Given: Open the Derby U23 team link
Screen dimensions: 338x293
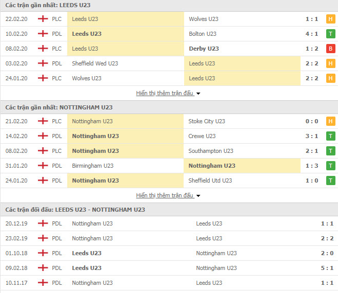Looking at the screenshot, I should pyautogui.click(x=204, y=49).
